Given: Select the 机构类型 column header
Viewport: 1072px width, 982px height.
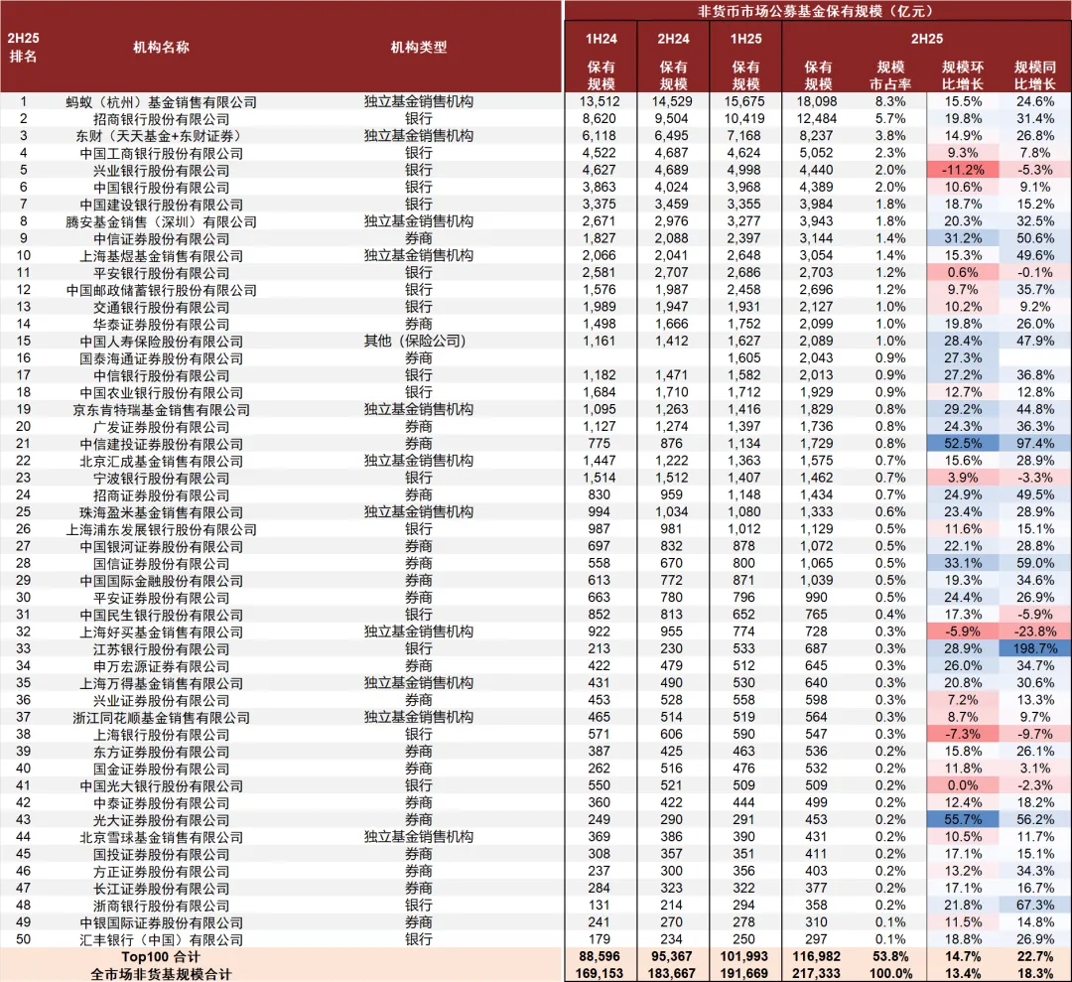Looking at the screenshot, I should 419,48.
